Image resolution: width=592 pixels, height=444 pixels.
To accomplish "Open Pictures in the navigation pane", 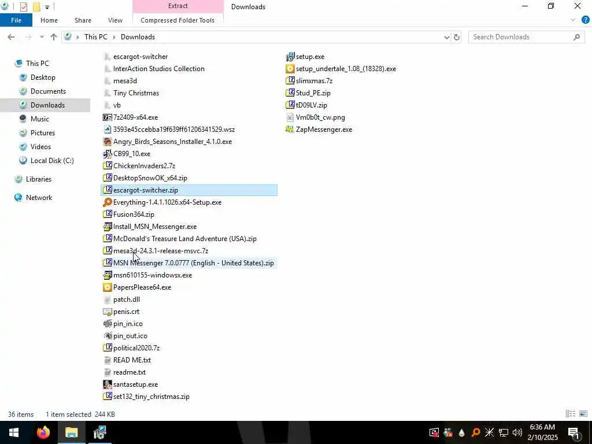I will tap(43, 133).
